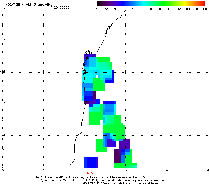Click the longitude axis label '-45'
The height and width of the screenshot is (185, 210).
coord(3,170)
